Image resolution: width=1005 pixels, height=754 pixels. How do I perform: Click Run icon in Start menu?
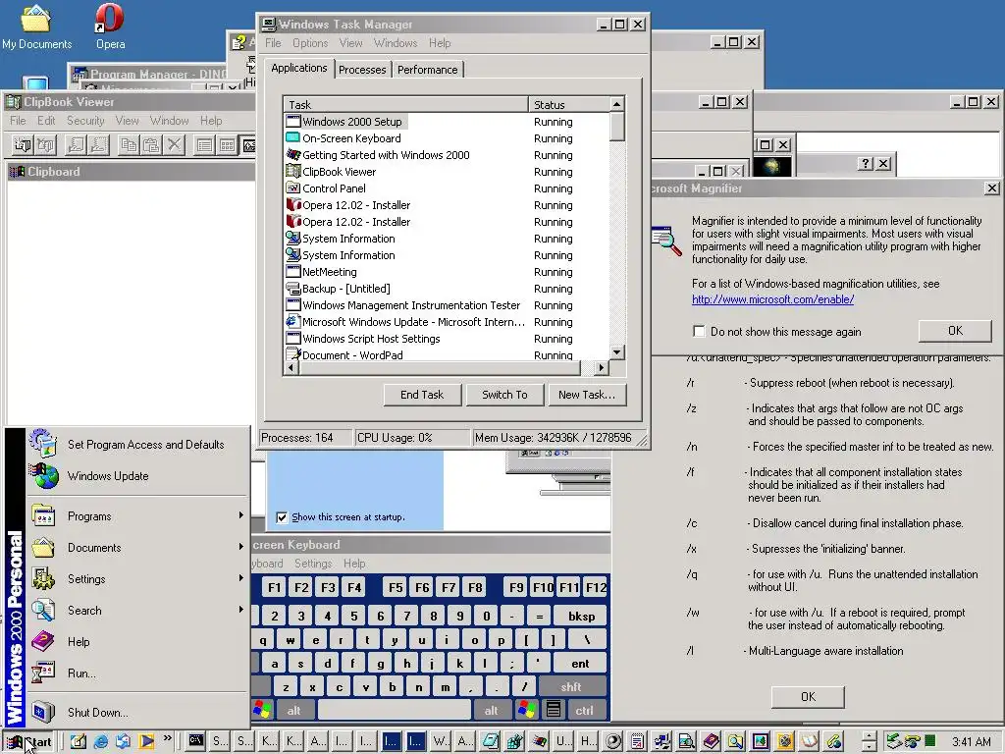tap(43, 673)
